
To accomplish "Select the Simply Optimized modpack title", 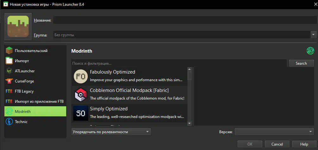I will pyautogui.click(x=109, y=109).
